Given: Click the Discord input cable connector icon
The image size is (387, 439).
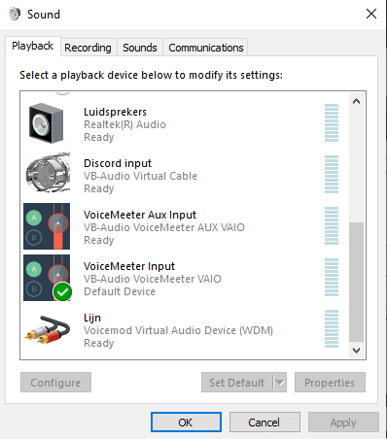Looking at the screenshot, I should (x=48, y=172).
